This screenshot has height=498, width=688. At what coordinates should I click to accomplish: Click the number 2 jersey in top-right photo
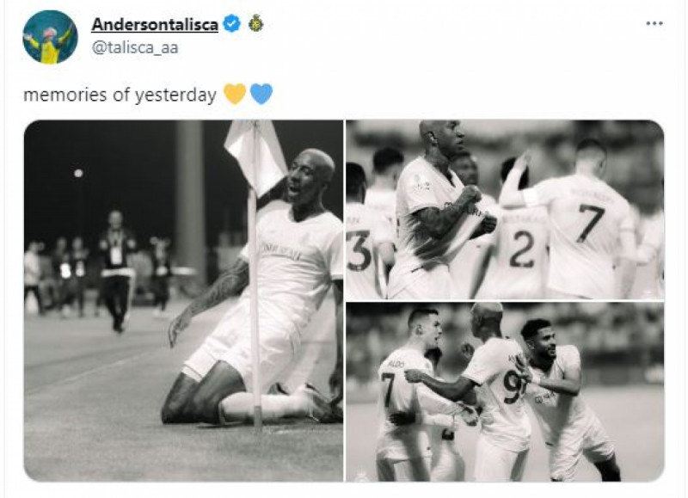[520, 248]
